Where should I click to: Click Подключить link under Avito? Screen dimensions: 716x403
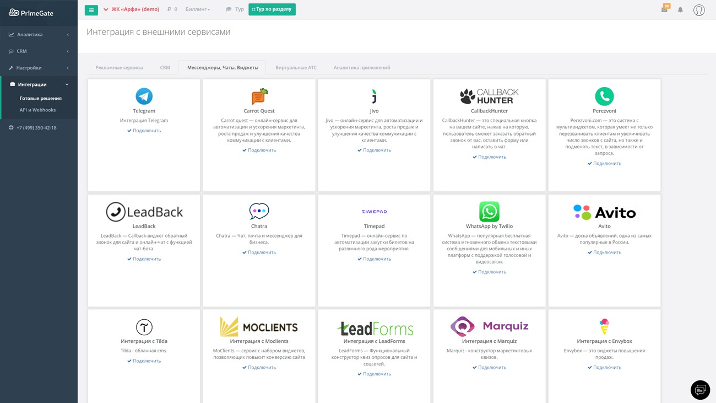tap(604, 252)
